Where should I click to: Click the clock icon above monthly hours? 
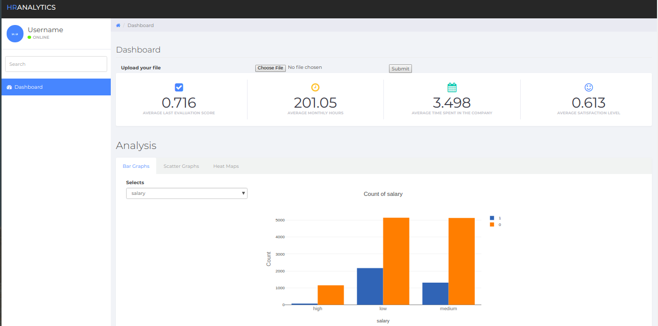315,87
